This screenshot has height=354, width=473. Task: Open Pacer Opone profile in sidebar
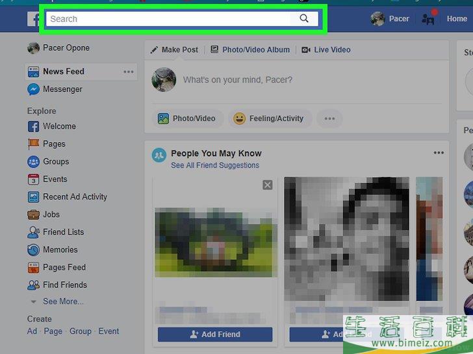click(x=58, y=48)
